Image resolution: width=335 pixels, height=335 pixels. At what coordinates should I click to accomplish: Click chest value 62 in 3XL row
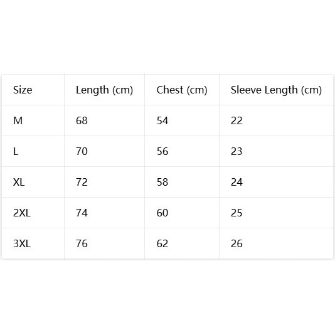162,244
